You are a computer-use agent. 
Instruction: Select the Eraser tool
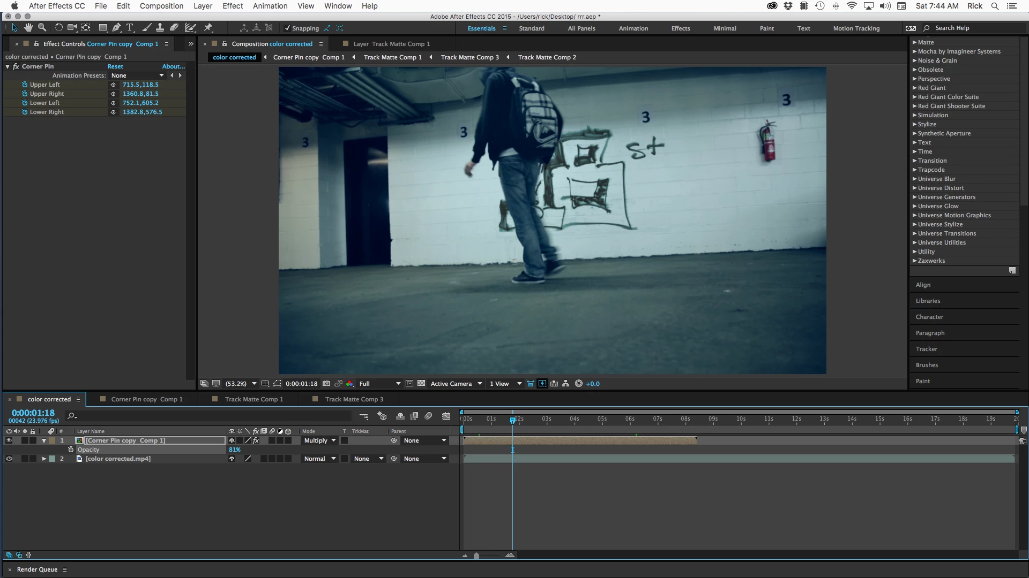point(174,28)
